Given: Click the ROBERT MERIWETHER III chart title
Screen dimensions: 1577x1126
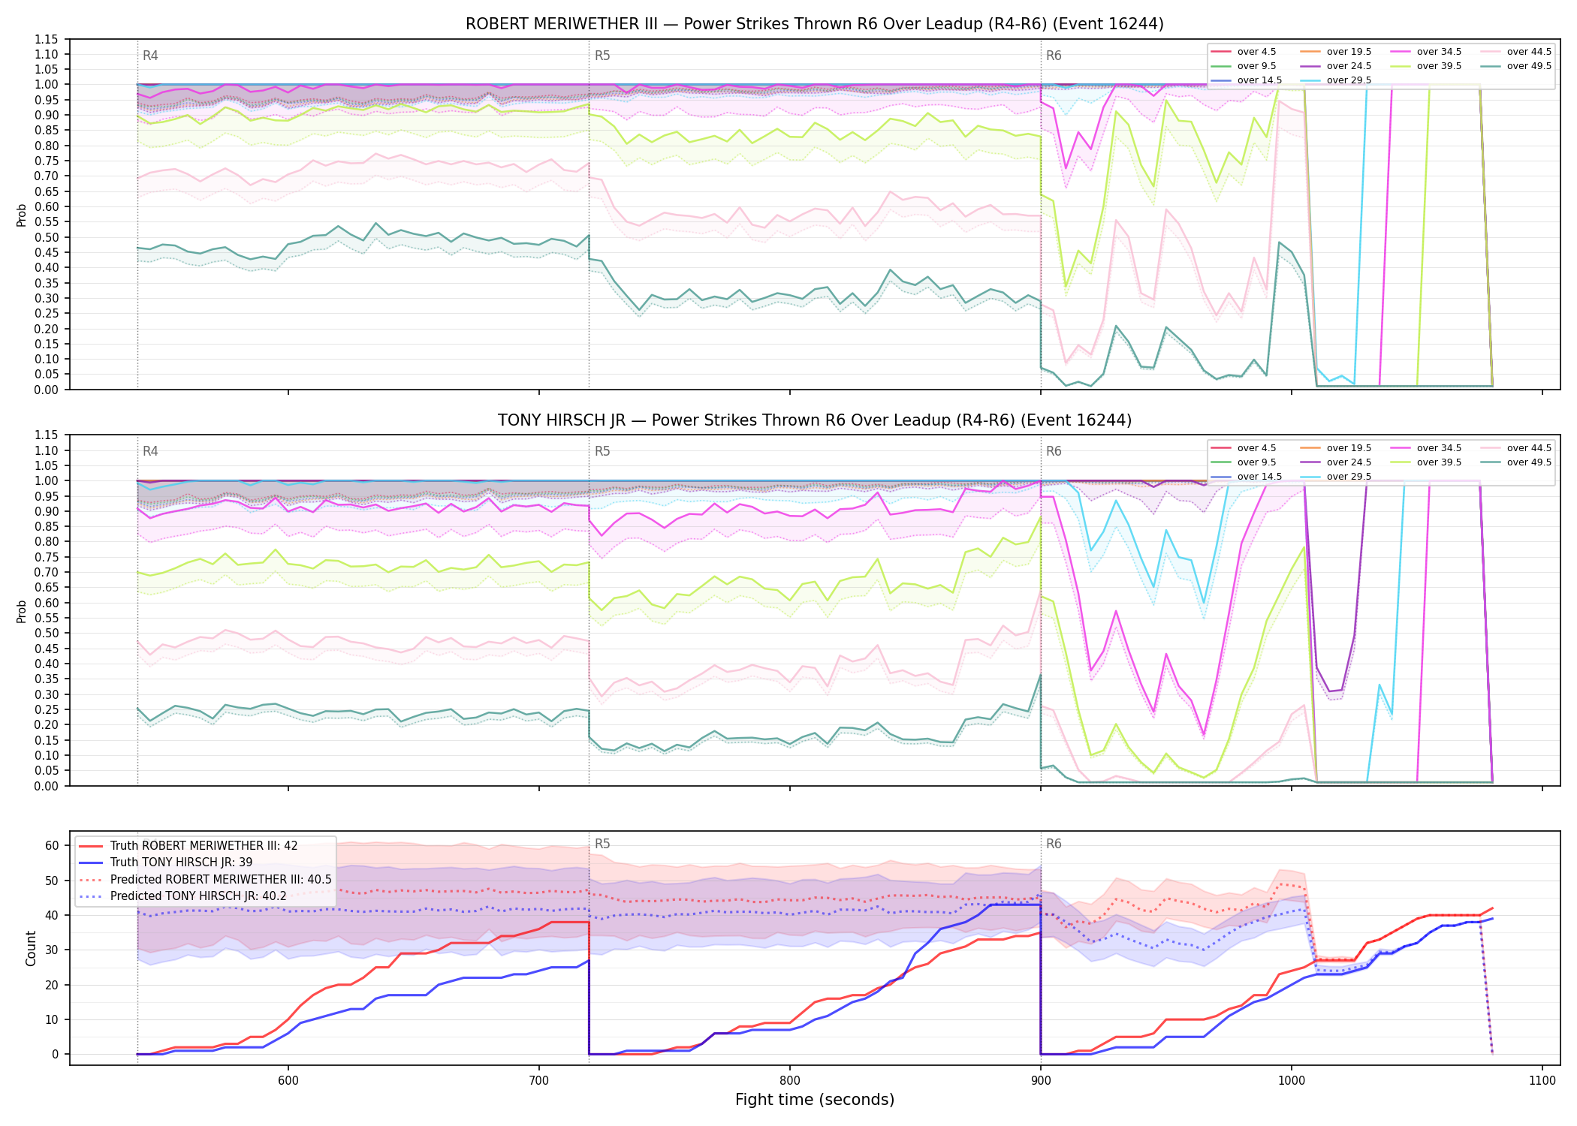Looking at the screenshot, I should [815, 24].
